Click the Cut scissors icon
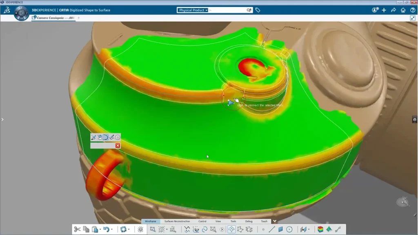Screen dimensions: 418x235 77,229
